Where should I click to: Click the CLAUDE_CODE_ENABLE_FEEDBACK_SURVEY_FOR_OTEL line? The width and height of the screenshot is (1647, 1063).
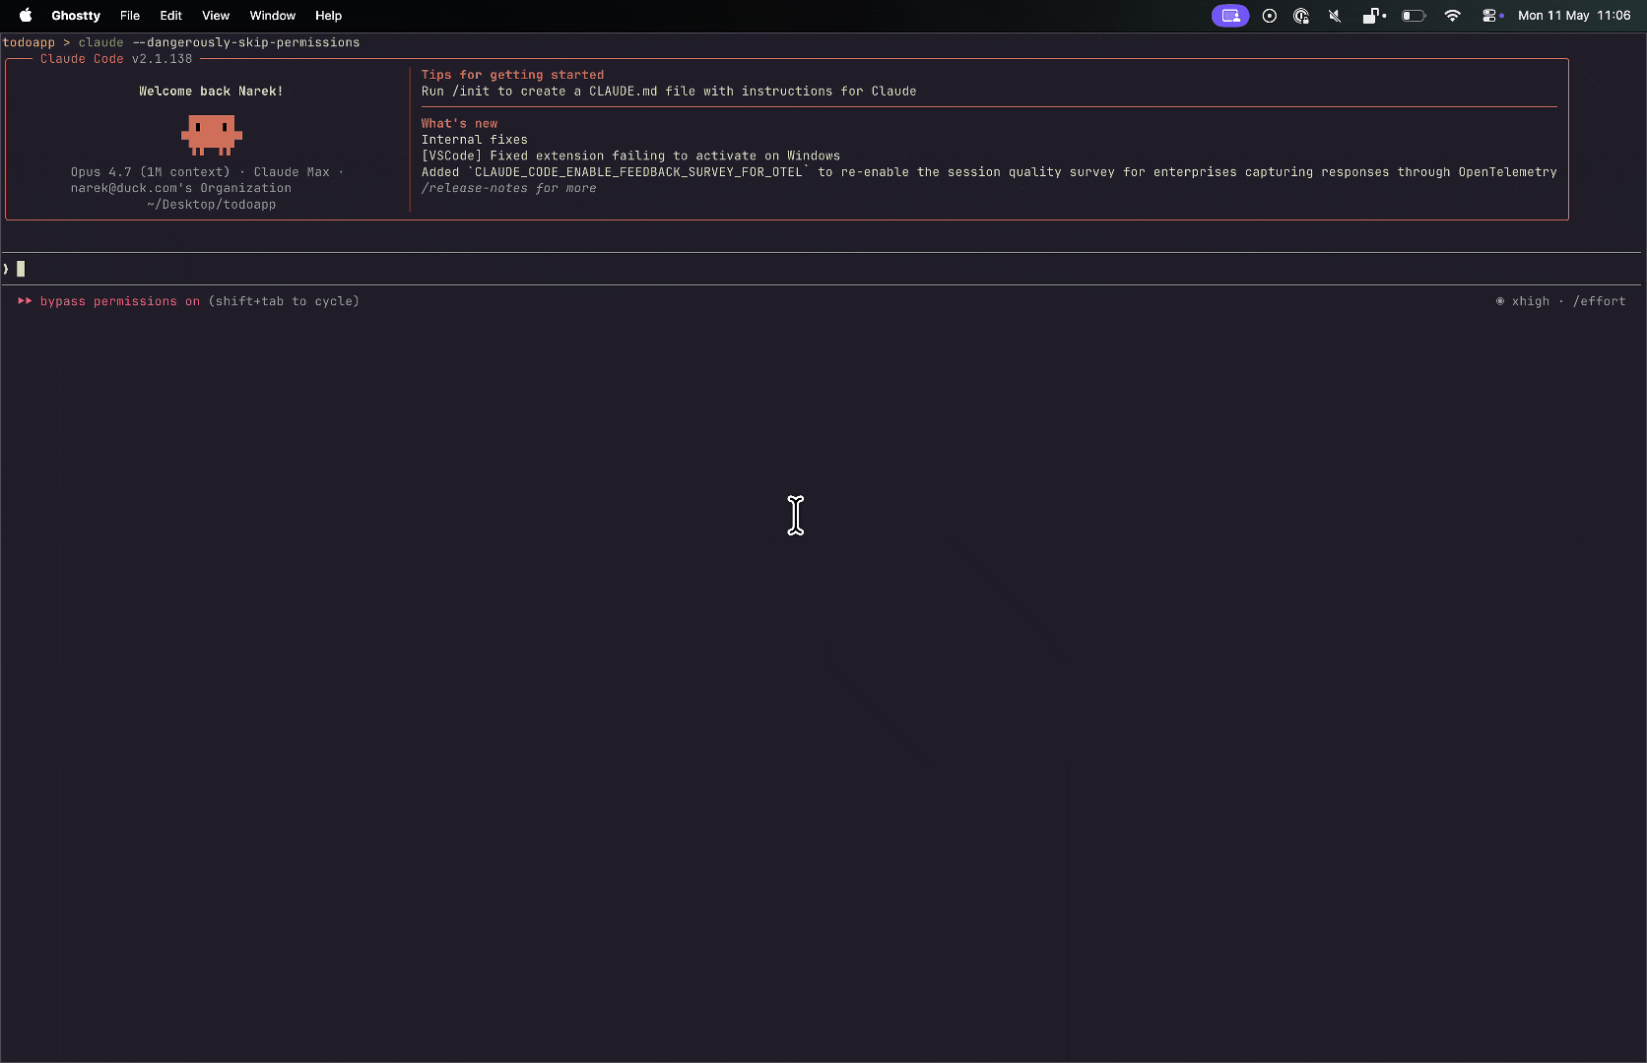989,171
